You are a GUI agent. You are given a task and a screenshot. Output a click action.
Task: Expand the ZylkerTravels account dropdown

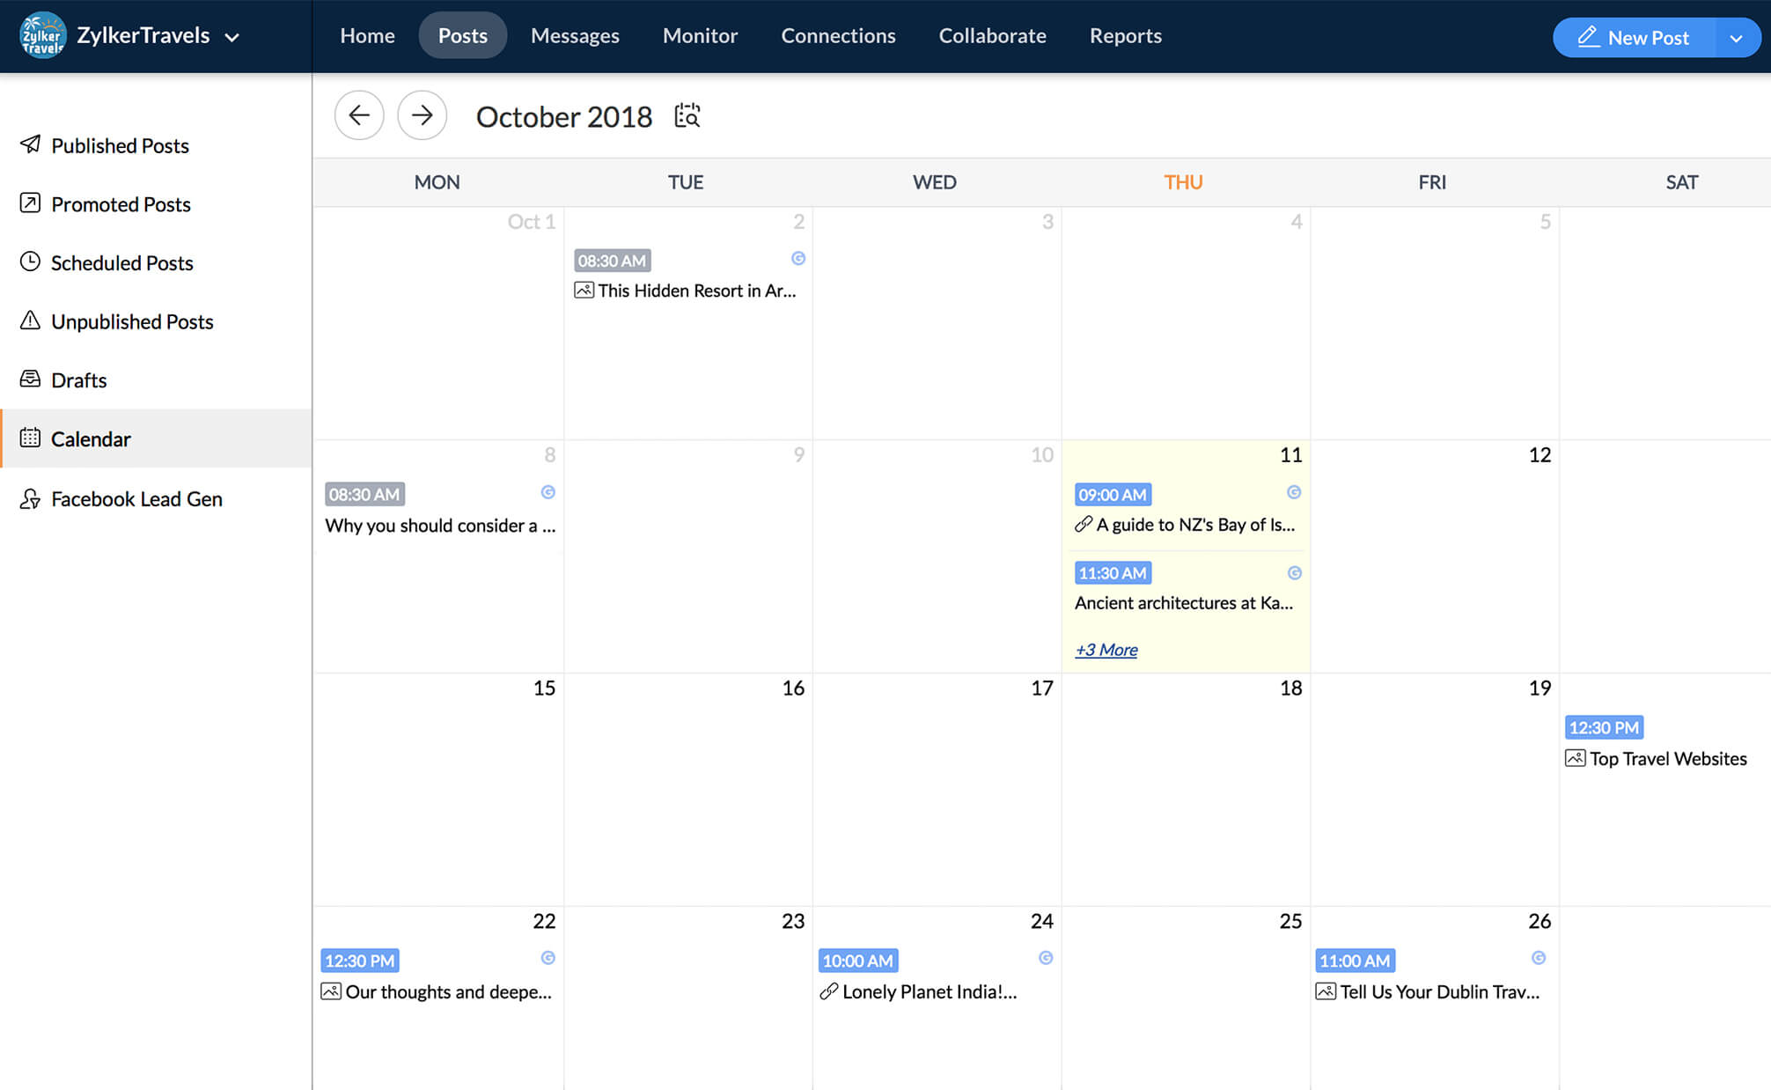coord(232,35)
